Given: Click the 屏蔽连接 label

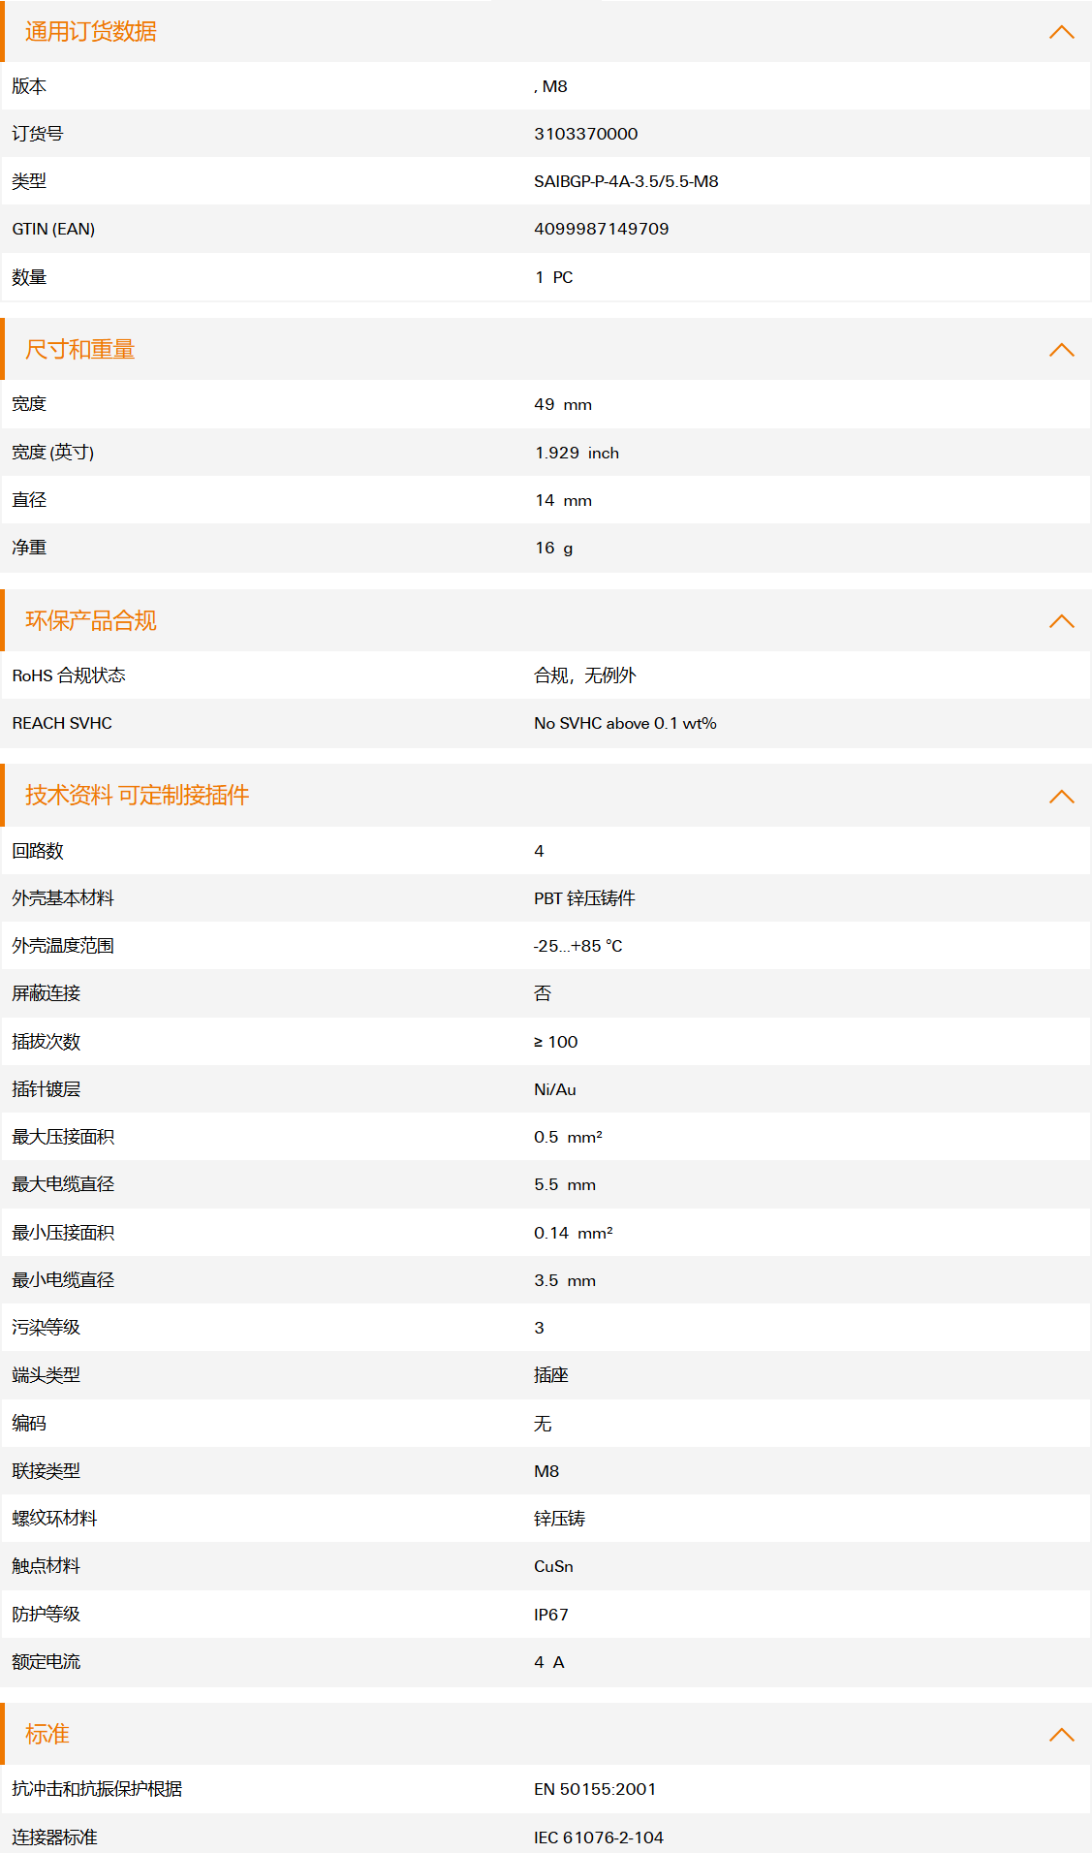Looking at the screenshot, I should click(47, 993).
